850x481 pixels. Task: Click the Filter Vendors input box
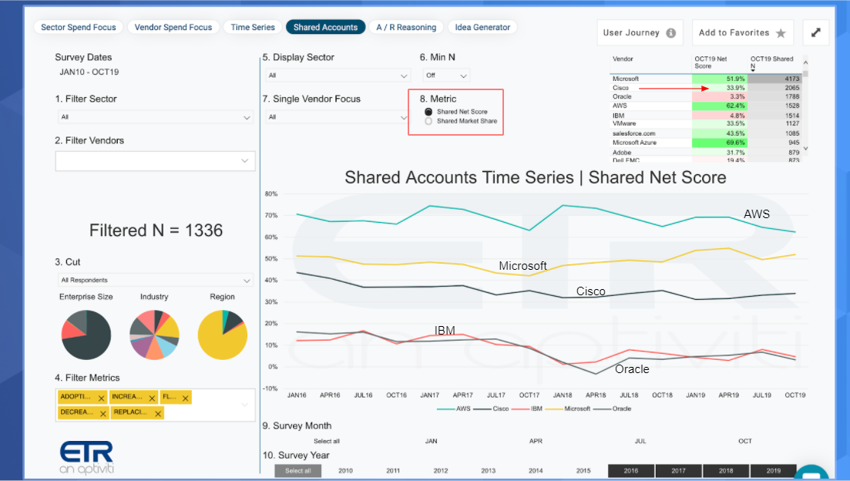pos(155,161)
